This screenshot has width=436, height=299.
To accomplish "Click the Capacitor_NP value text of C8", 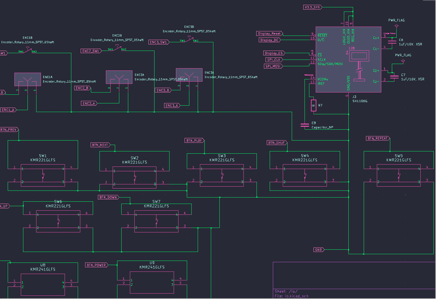I will pyautogui.click(x=322, y=127).
